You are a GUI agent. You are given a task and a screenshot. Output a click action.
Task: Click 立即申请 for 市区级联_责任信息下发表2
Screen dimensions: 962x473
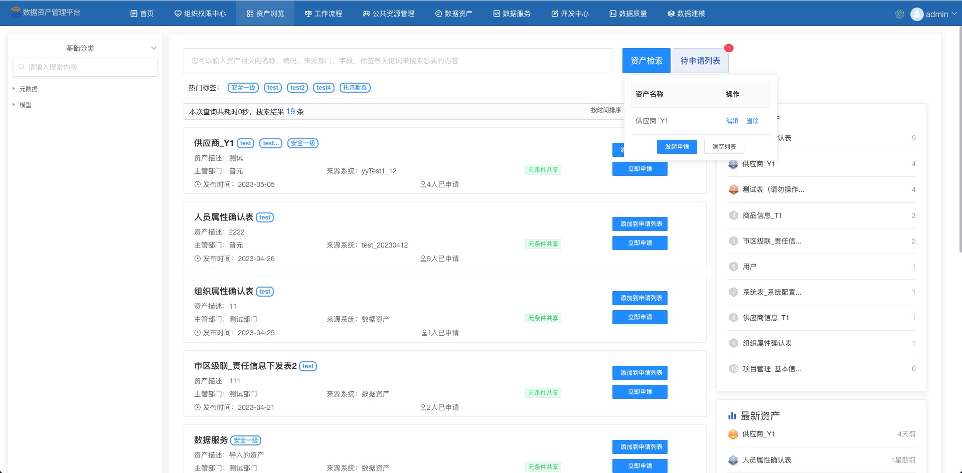pyautogui.click(x=640, y=392)
